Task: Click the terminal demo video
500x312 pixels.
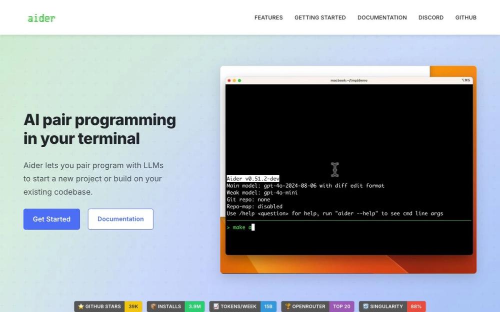Action: 348,170
